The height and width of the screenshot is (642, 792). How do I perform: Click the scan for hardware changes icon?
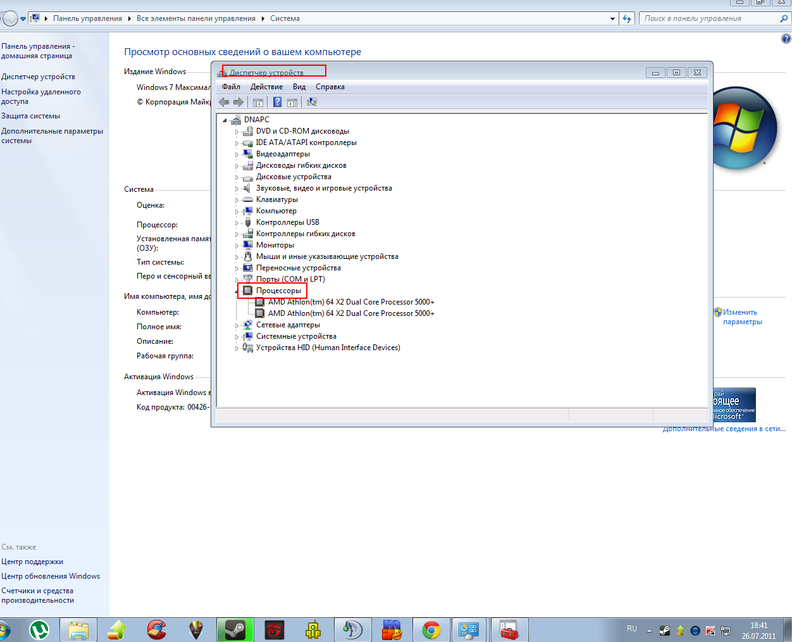tap(311, 102)
